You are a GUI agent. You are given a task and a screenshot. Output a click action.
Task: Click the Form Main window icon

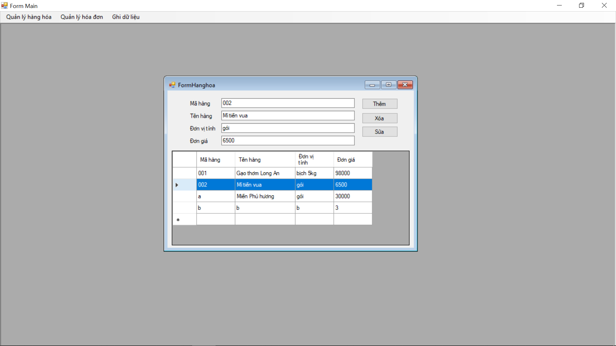(4, 5)
